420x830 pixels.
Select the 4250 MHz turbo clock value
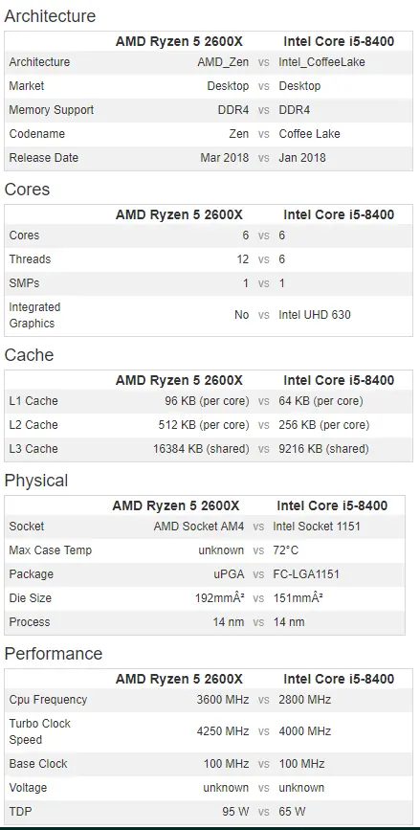223,731
